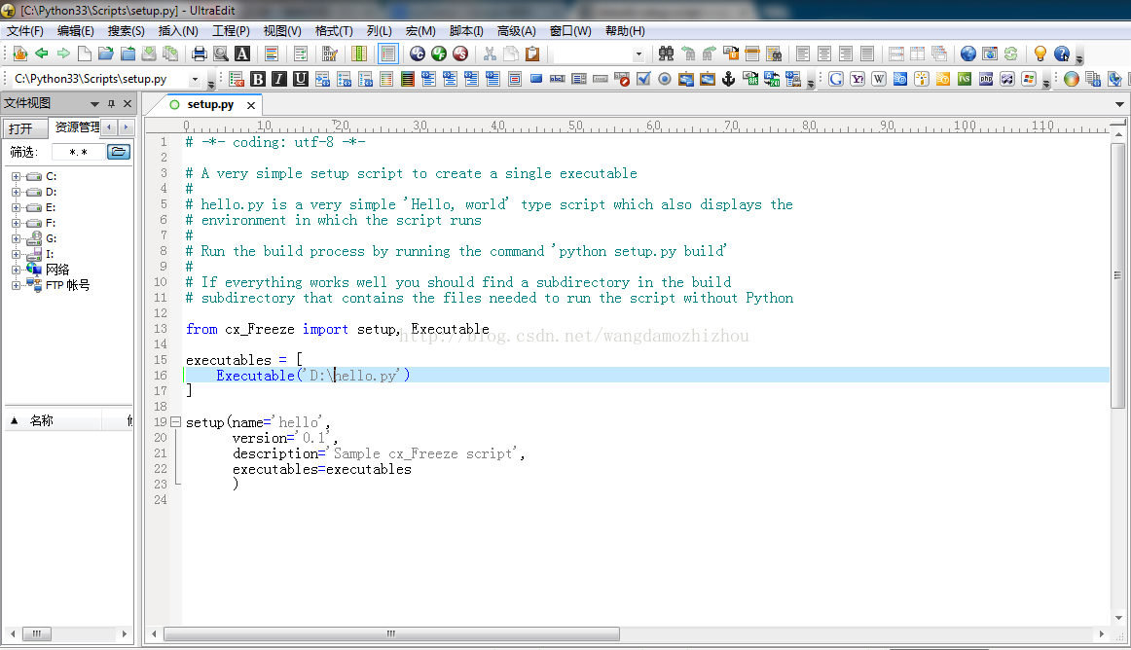Click the browser globe icon on the toolbar

click(x=968, y=55)
